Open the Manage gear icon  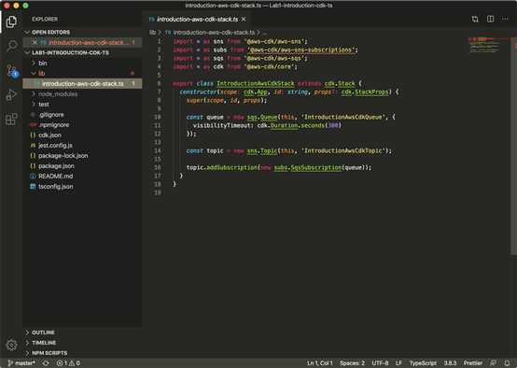tap(11, 345)
